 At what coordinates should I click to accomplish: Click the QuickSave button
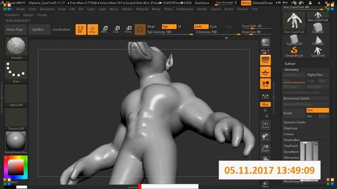pos(202,3)
